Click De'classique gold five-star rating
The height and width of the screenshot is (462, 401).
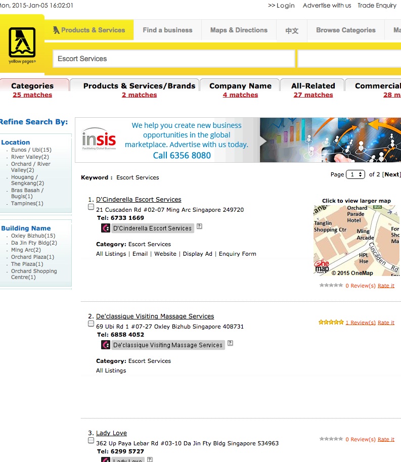[x=331, y=322]
